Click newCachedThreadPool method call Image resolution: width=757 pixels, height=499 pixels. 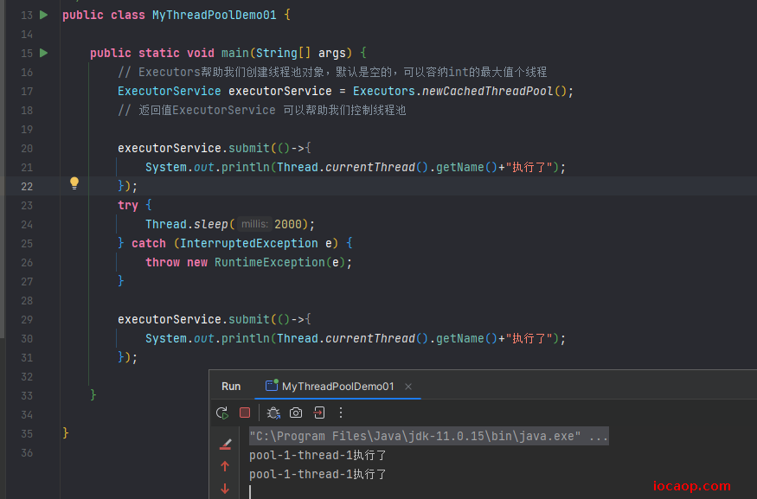487,91
